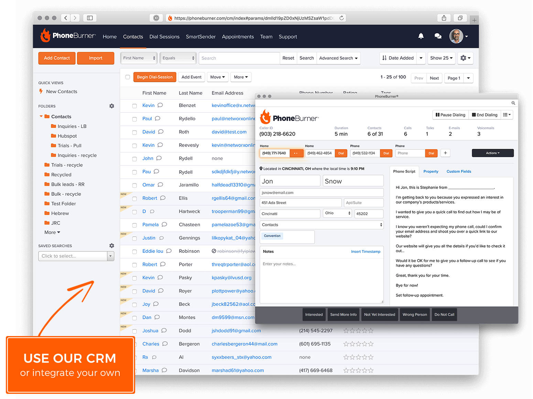This screenshot has height=399, width=533.
Task: Click the Begin Dial-Session button
Action: pyautogui.click(x=155, y=77)
